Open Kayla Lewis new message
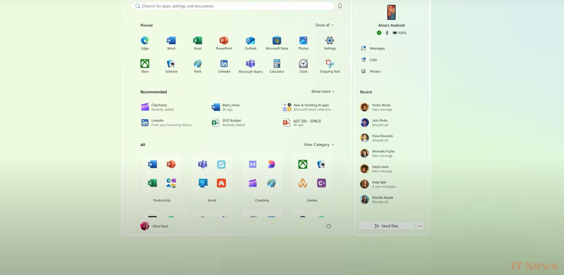Viewport: 564px width, 275px height. pyautogui.click(x=377, y=169)
